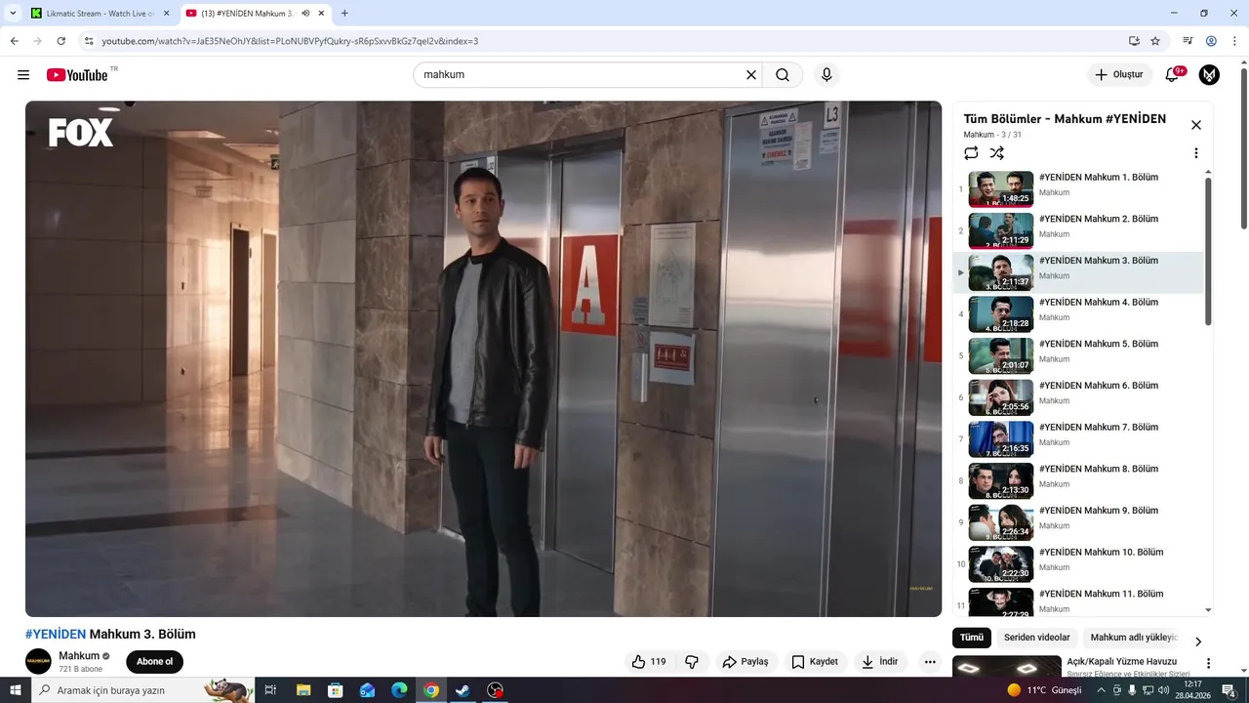
Task: Click the video player to pause
Action: coord(483,358)
